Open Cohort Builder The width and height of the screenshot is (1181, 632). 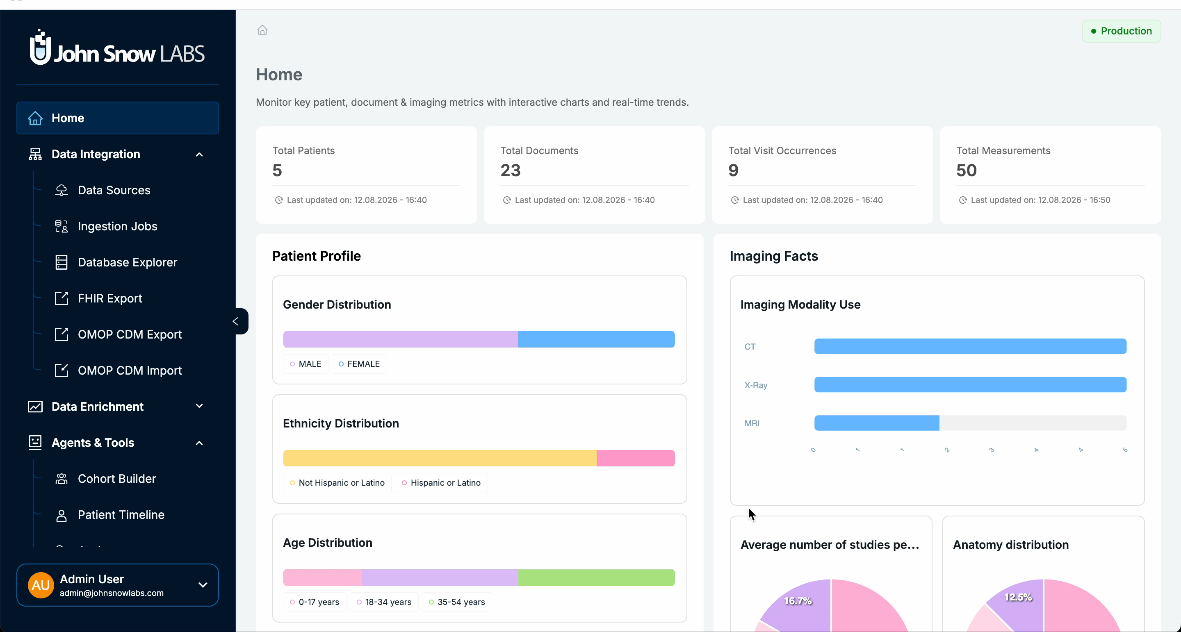pos(117,479)
